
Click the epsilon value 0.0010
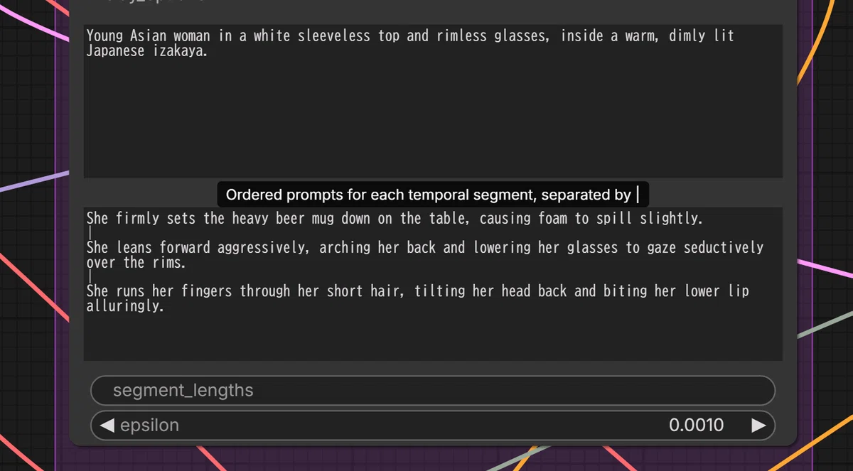tap(696, 426)
